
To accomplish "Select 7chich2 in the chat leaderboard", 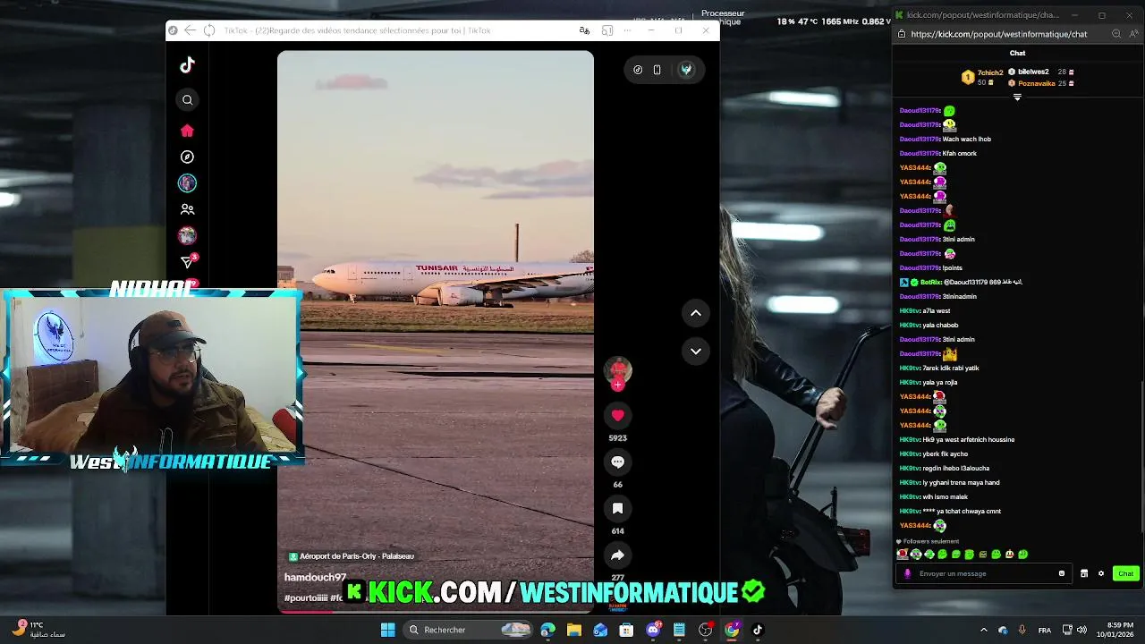I will point(983,77).
